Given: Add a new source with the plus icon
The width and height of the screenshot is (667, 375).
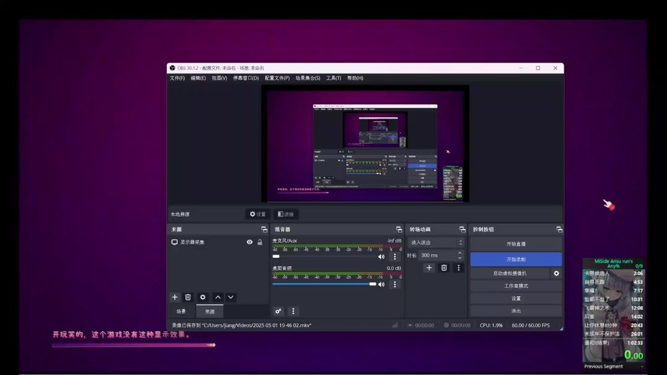Looking at the screenshot, I should [175, 297].
